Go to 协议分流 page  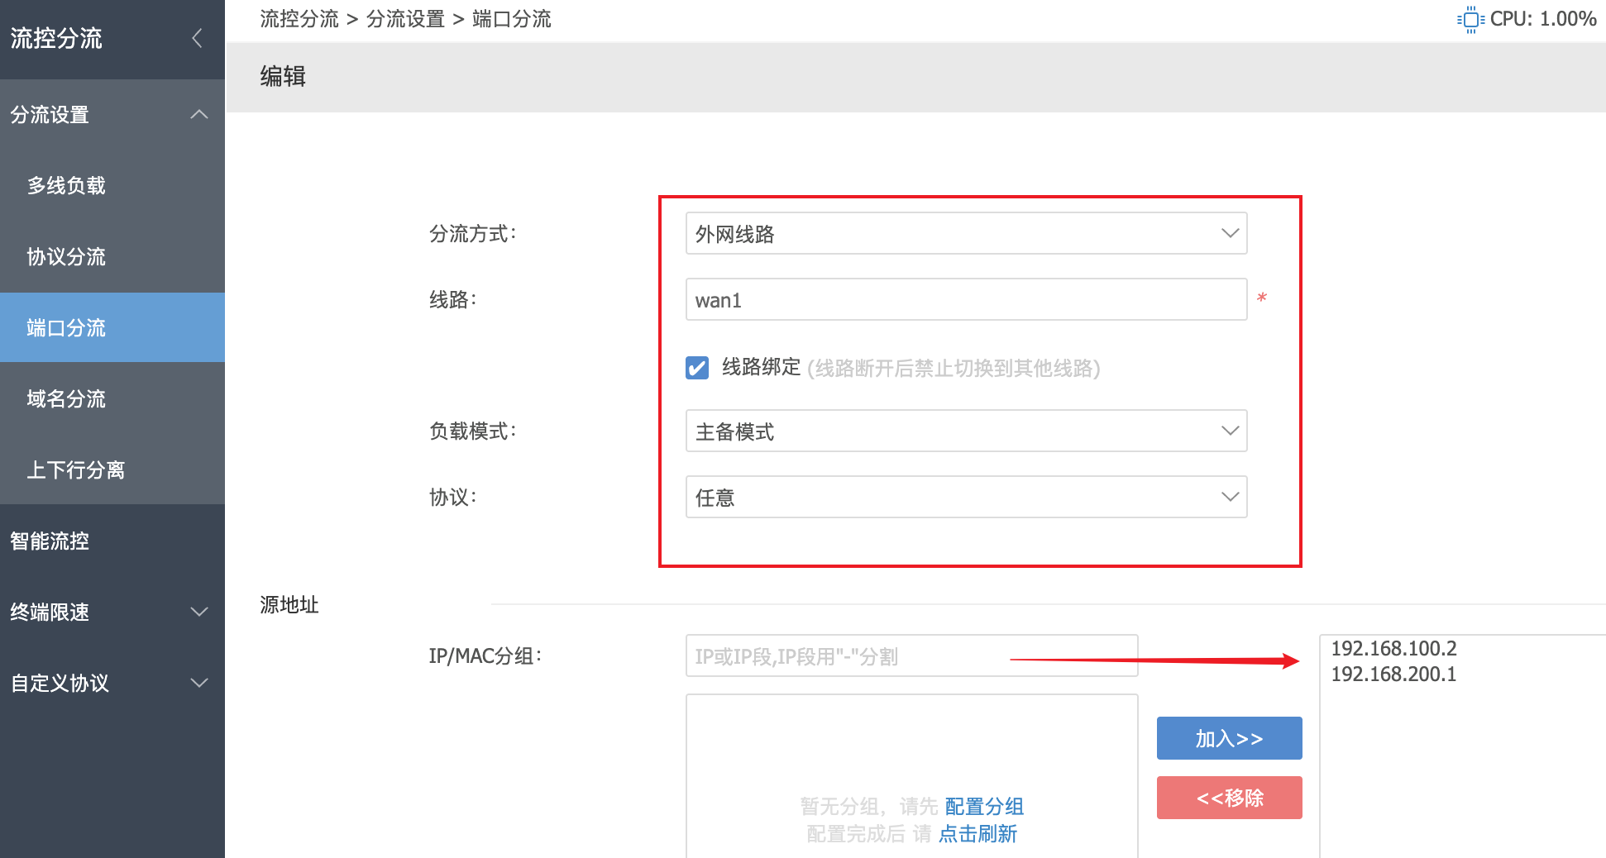(66, 257)
